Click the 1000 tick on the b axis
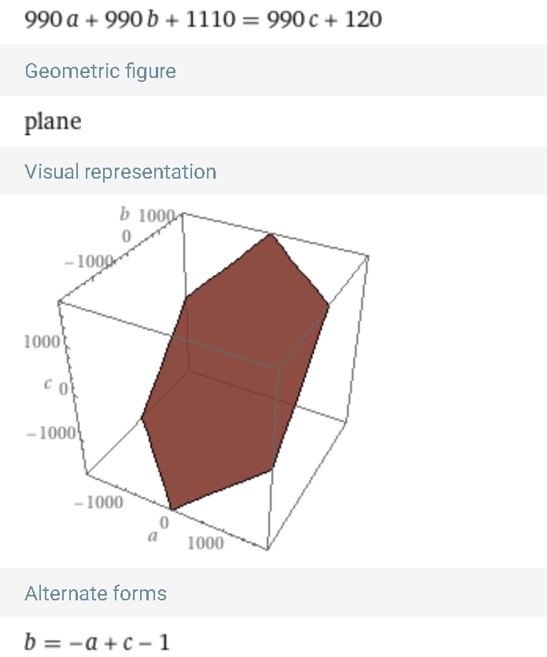 pos(157,216)
